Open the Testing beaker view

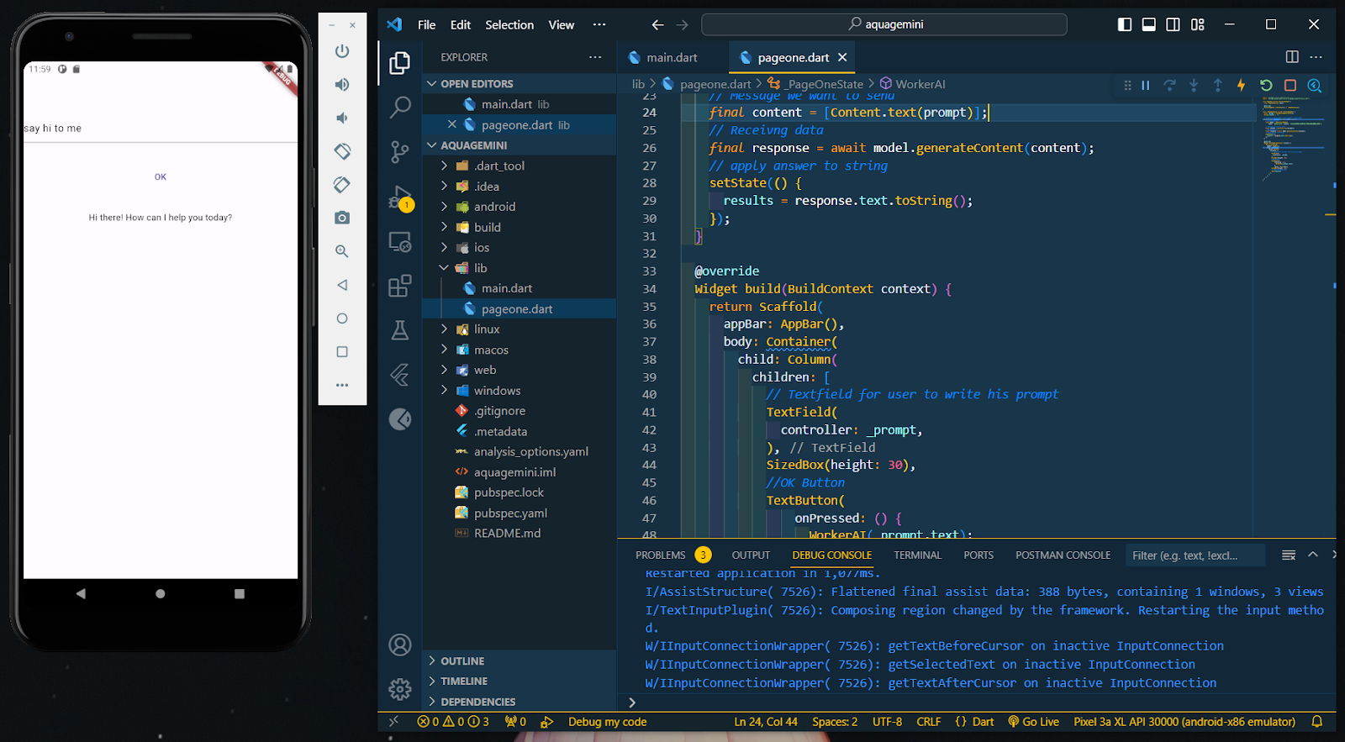coord(400,330)
